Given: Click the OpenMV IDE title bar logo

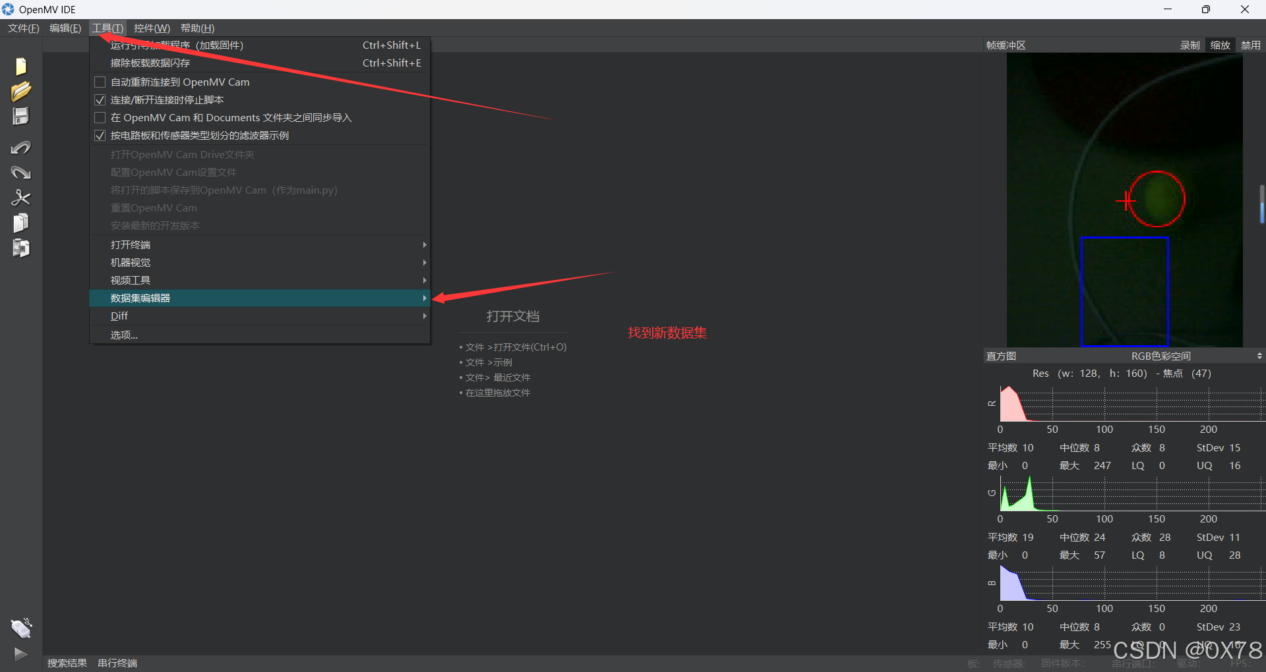Looking at the screenshot, I should (8, 9).
